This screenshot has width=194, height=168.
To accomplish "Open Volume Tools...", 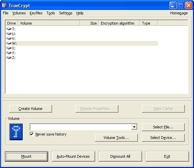I will (116, 138).
